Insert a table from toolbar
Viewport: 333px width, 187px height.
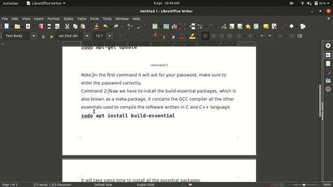coord(155,26)
